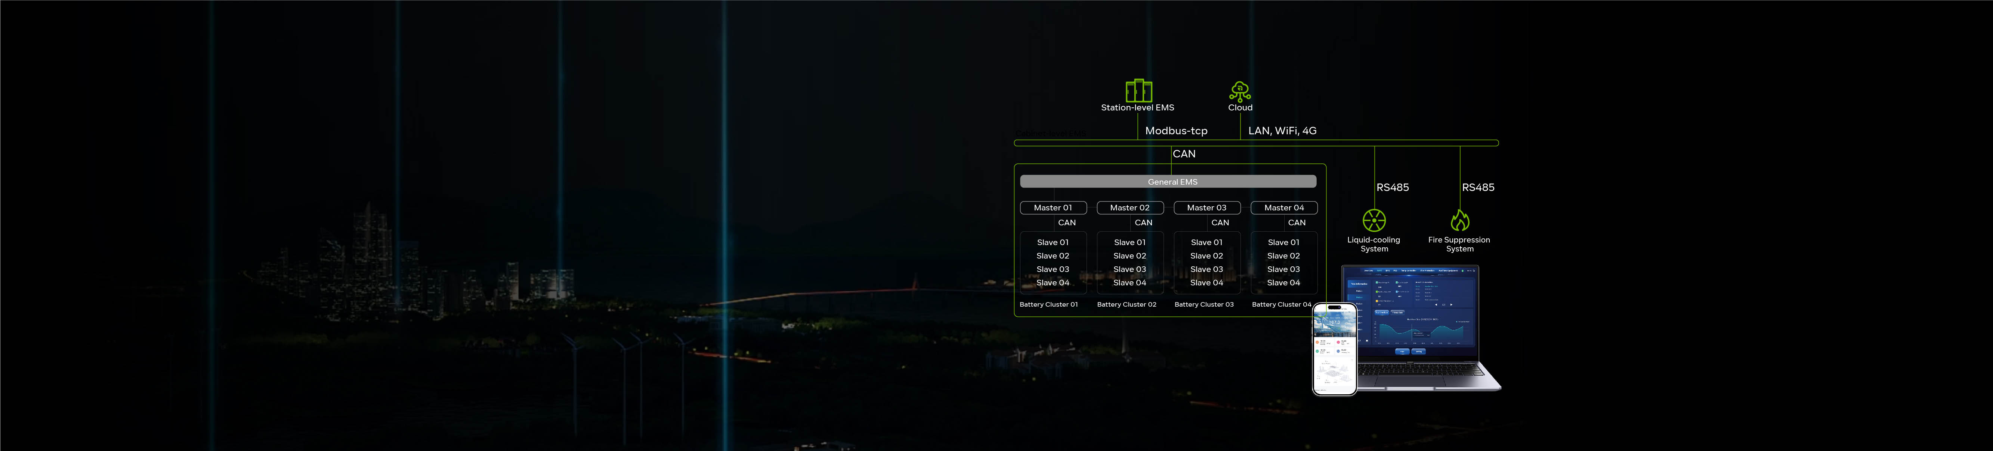This screenshot has height=451, width=1993.
Task: Select 'Slave 02' in Battery Cluster 03
Action: coord(1207,256)
